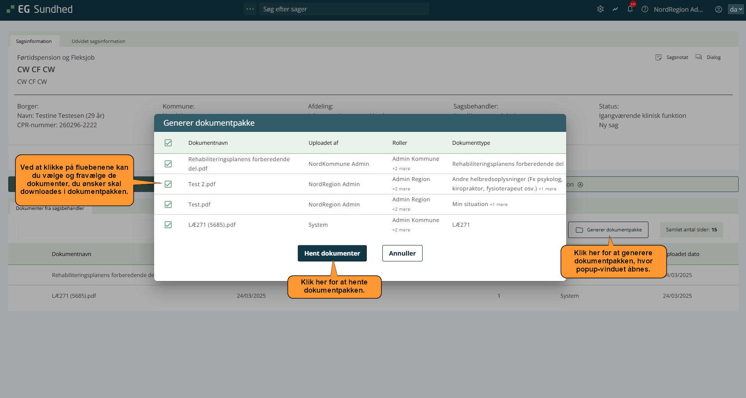Open the statistics trend line icon
Image resolution: width=746 pixels, height=398 pixels.
coord(615,9)
